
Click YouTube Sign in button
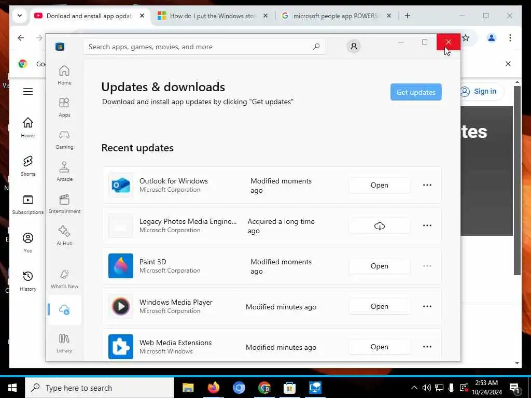point(482,91)
